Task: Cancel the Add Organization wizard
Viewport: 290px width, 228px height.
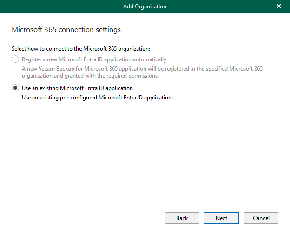Action: point(261,218)
